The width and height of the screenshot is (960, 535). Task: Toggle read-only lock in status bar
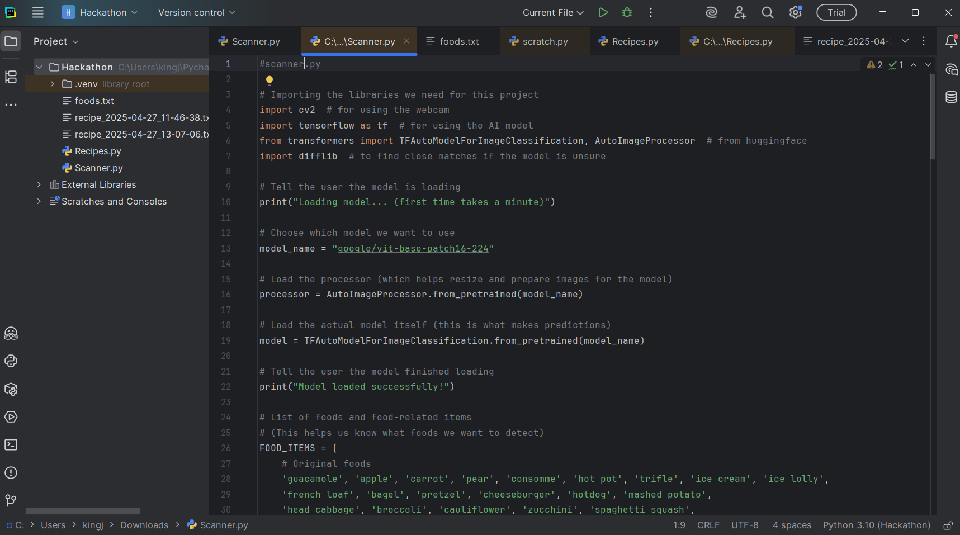point(948,525)
